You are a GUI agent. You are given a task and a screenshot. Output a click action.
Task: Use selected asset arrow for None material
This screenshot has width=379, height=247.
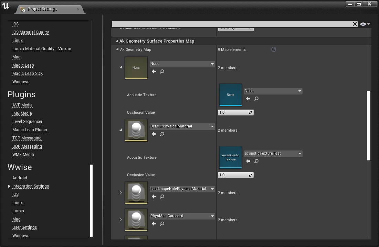pos(154,71)
